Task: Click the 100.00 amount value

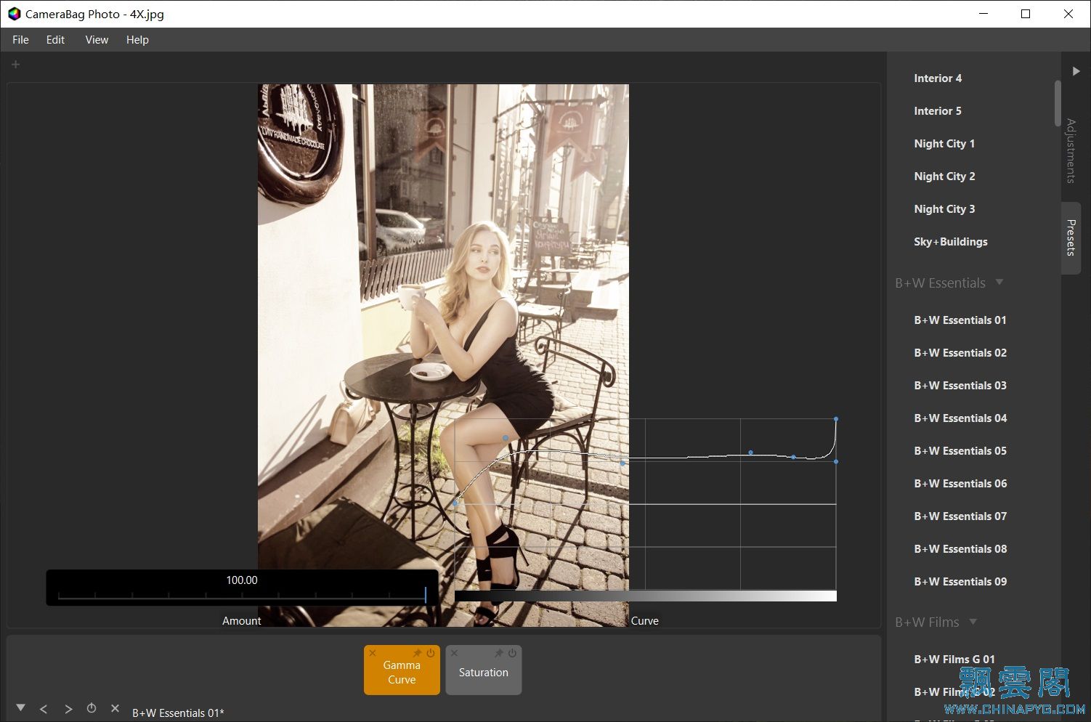Action: point(242,580)
